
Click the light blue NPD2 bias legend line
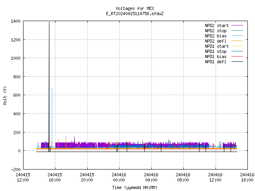[x=237, y=35]
